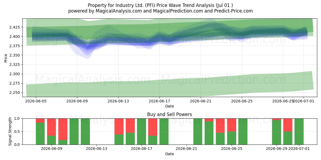Select the fully green bar for 2026-07-01

[299, 131]
